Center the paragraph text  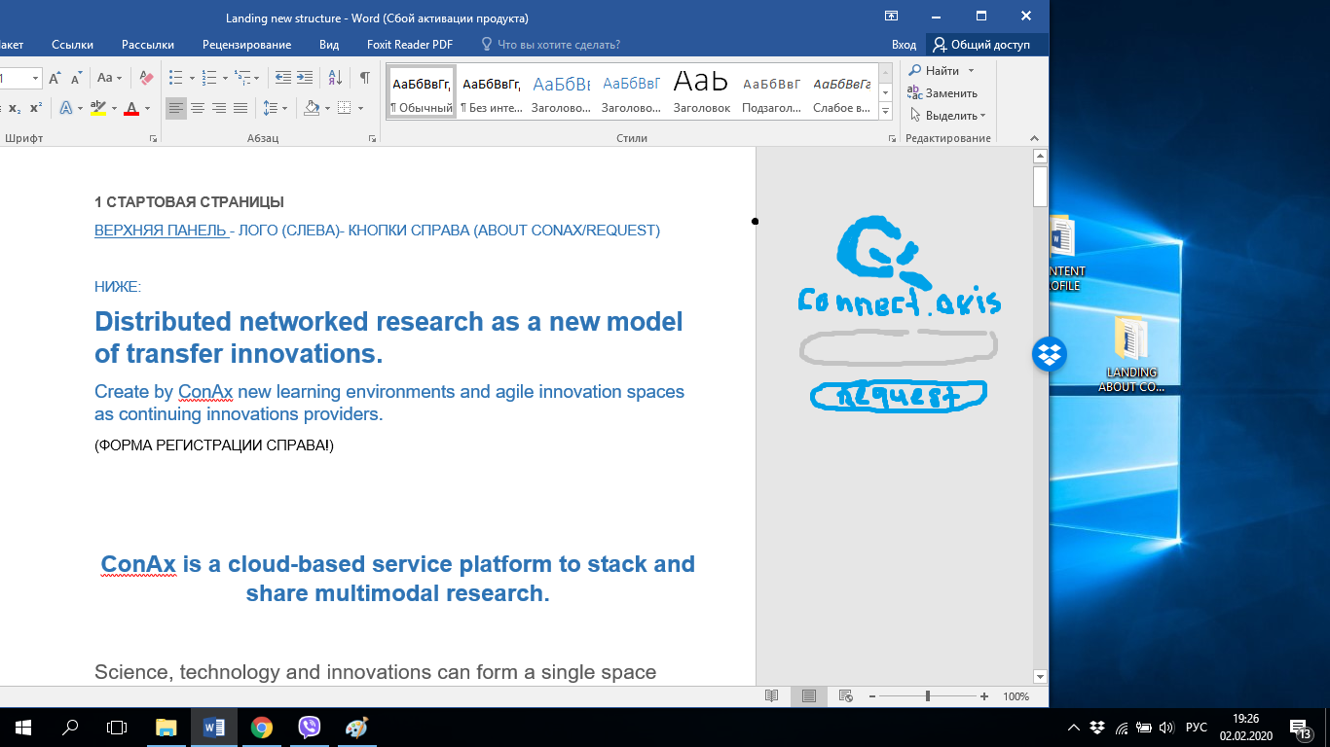pos(198,108)
